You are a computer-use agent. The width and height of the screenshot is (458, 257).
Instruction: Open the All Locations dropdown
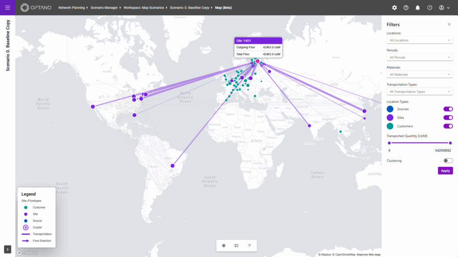coord(420,40)
